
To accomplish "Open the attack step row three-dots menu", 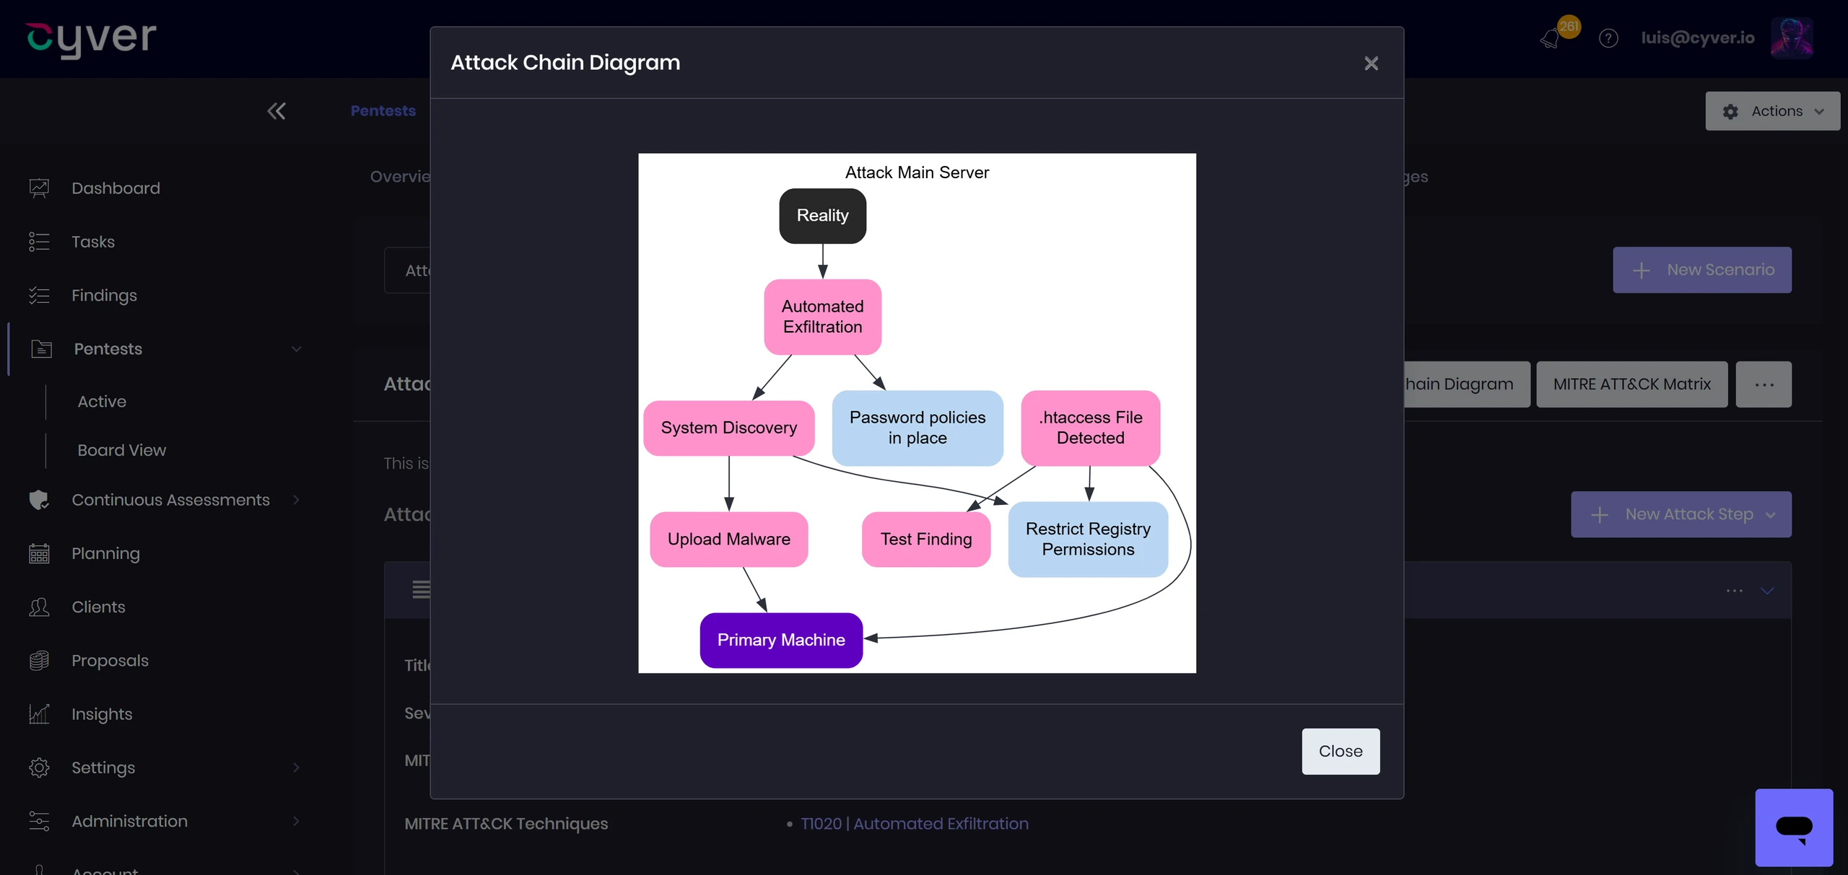I will [x=1734, y=591].
